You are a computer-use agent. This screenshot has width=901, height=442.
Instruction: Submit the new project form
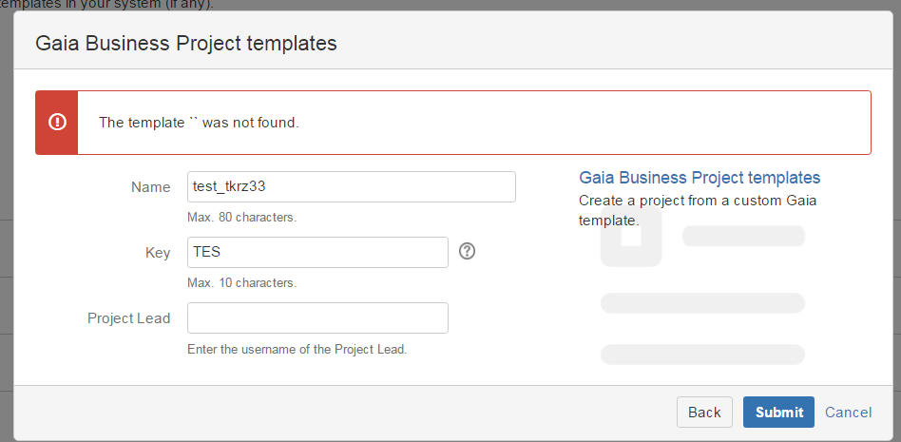tap(778, 413)
